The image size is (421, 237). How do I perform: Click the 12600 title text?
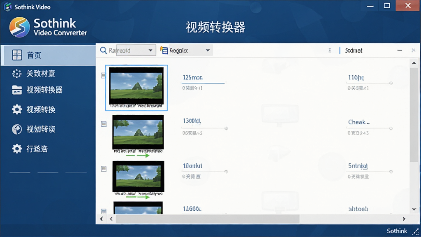[192, 209]
